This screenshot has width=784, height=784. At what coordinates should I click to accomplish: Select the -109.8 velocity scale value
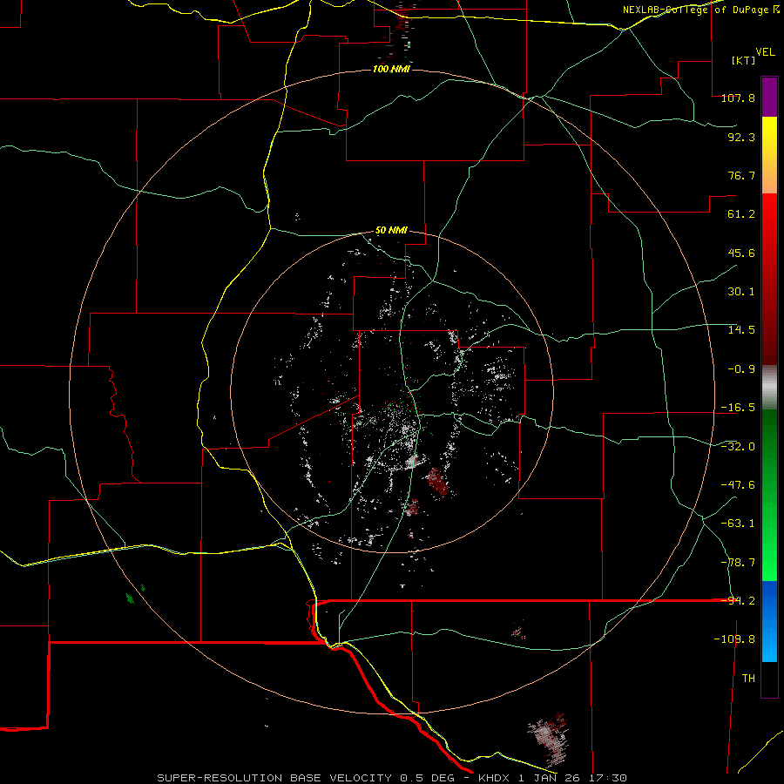click(734, 639)
